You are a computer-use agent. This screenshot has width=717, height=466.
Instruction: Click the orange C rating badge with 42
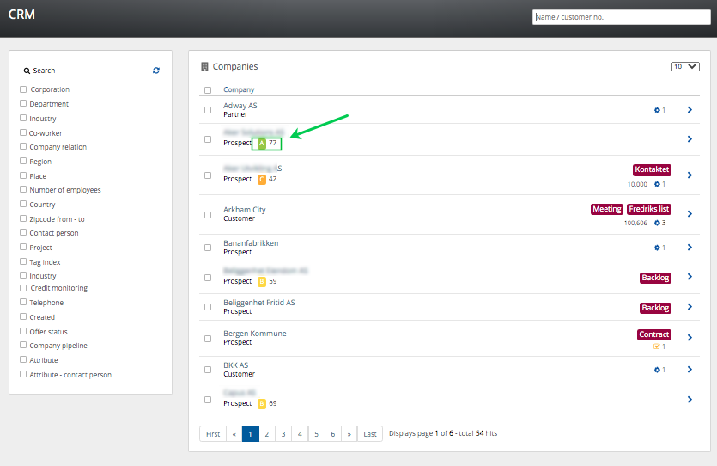point(262,179)
